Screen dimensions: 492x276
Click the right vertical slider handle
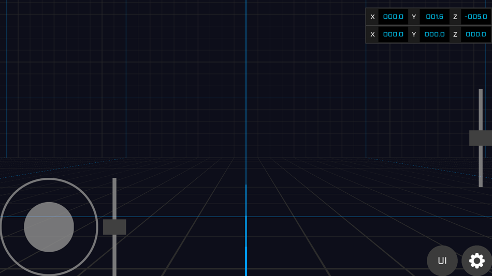click(481, 138)
